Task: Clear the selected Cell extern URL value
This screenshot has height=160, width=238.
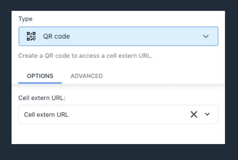Action: (x=194, y=114)
